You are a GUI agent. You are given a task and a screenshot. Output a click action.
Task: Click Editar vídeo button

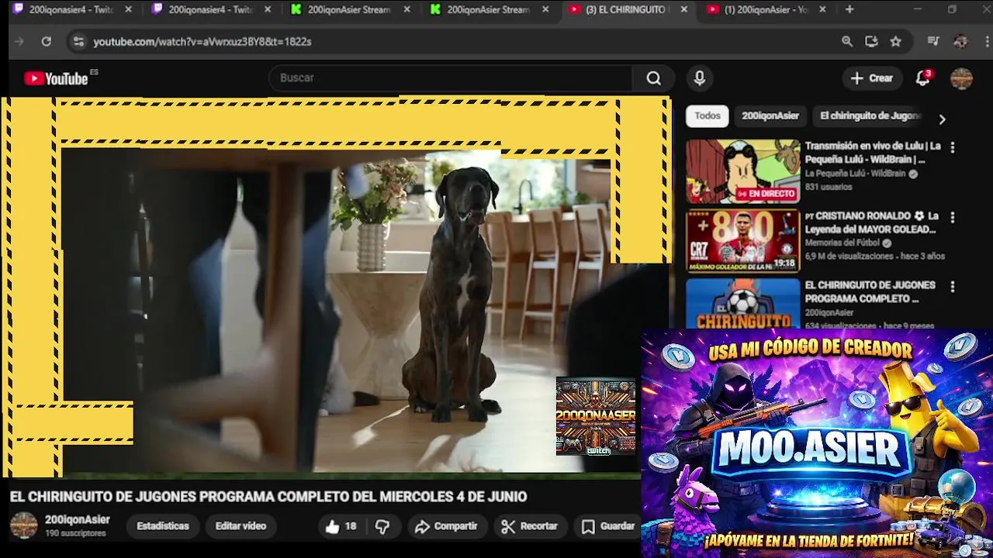240,526
